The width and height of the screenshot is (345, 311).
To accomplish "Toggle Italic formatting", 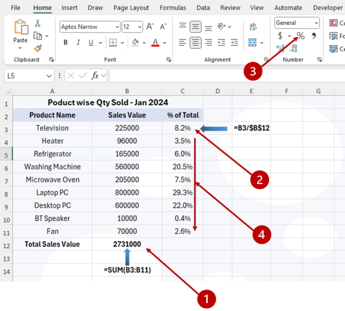I will [x=78, y=43].
